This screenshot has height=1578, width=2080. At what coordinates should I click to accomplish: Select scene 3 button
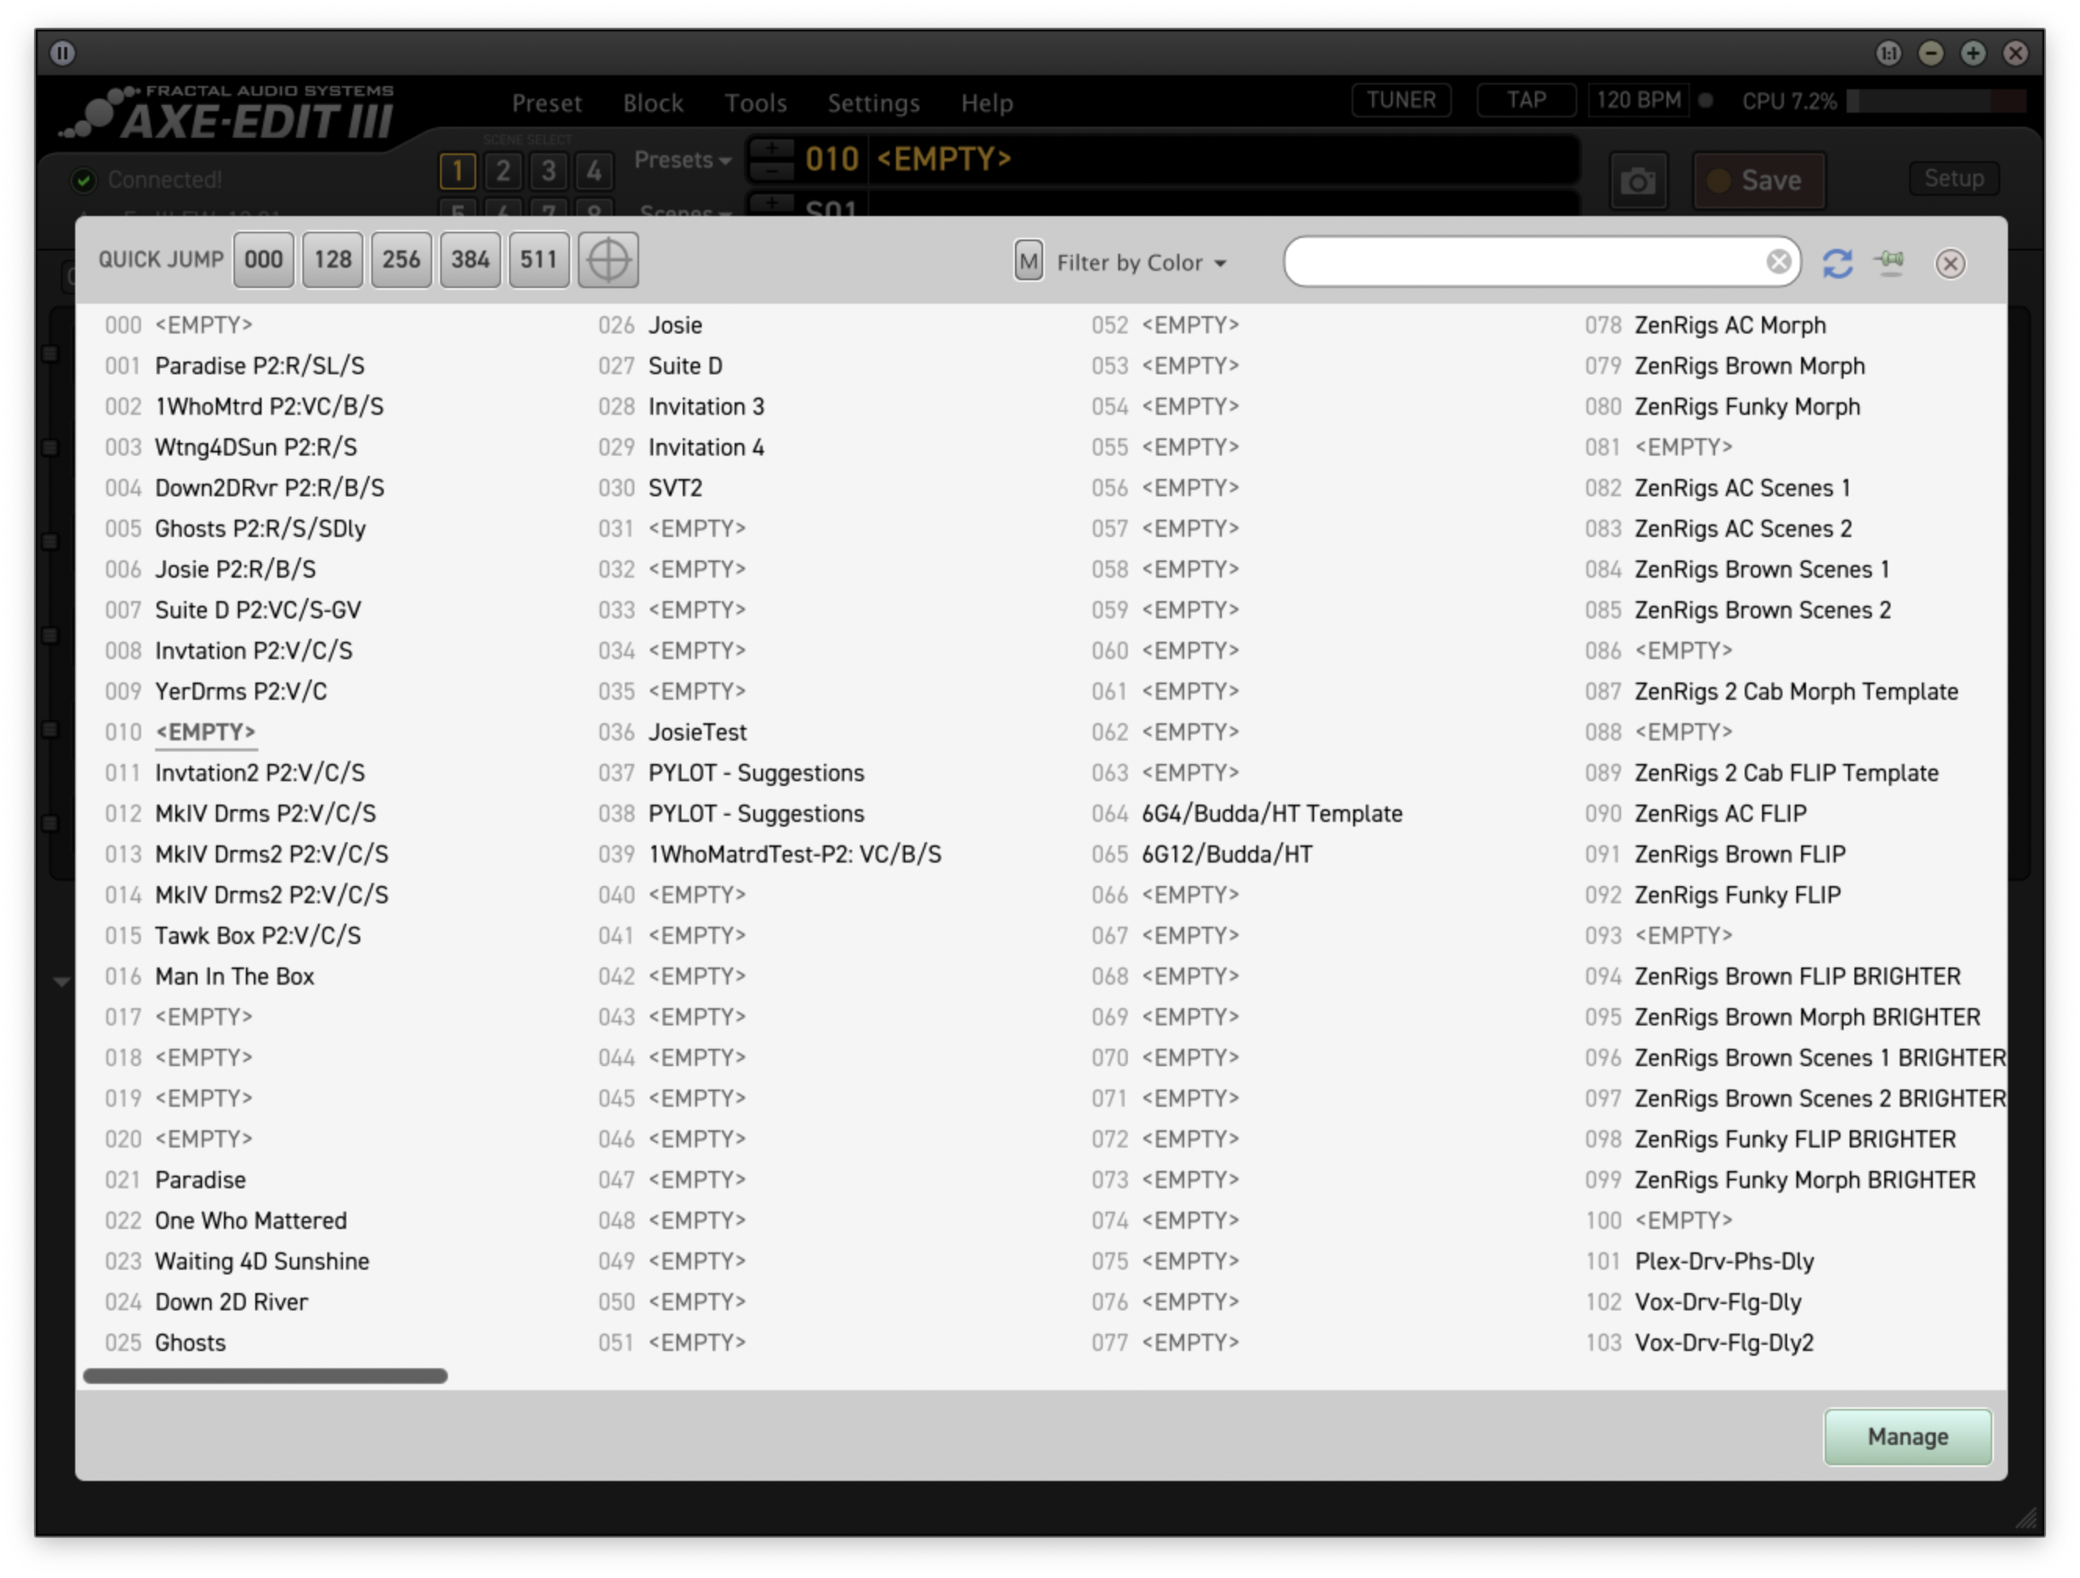pos(548,171)
